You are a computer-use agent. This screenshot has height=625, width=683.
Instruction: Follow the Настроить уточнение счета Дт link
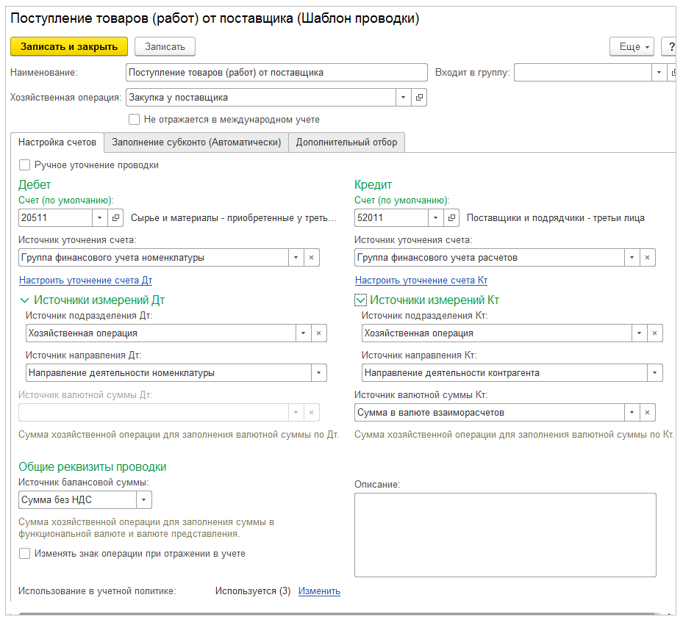coord(85,281)
